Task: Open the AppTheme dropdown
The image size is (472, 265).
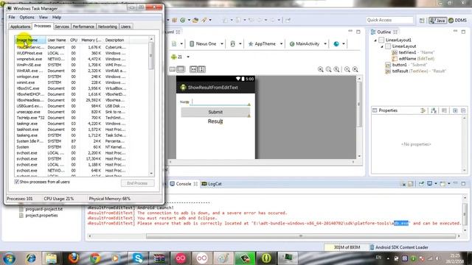Action: [x=281, y=44]
